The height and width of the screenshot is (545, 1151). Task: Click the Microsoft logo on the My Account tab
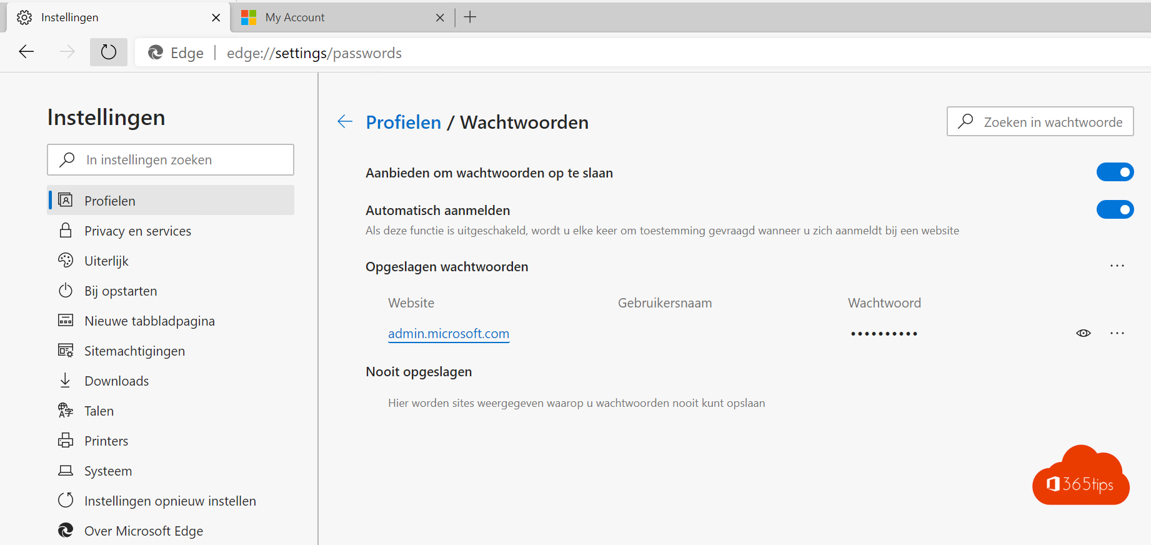pos(249,17)
